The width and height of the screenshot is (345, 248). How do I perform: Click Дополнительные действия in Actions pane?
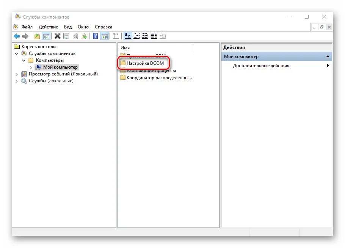click(261, 66)
